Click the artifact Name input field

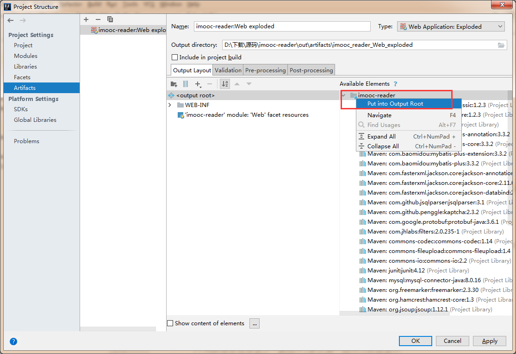click(282, 26)
